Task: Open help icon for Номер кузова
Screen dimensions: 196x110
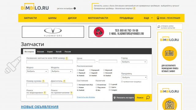Action: click(x=43, y=81)
